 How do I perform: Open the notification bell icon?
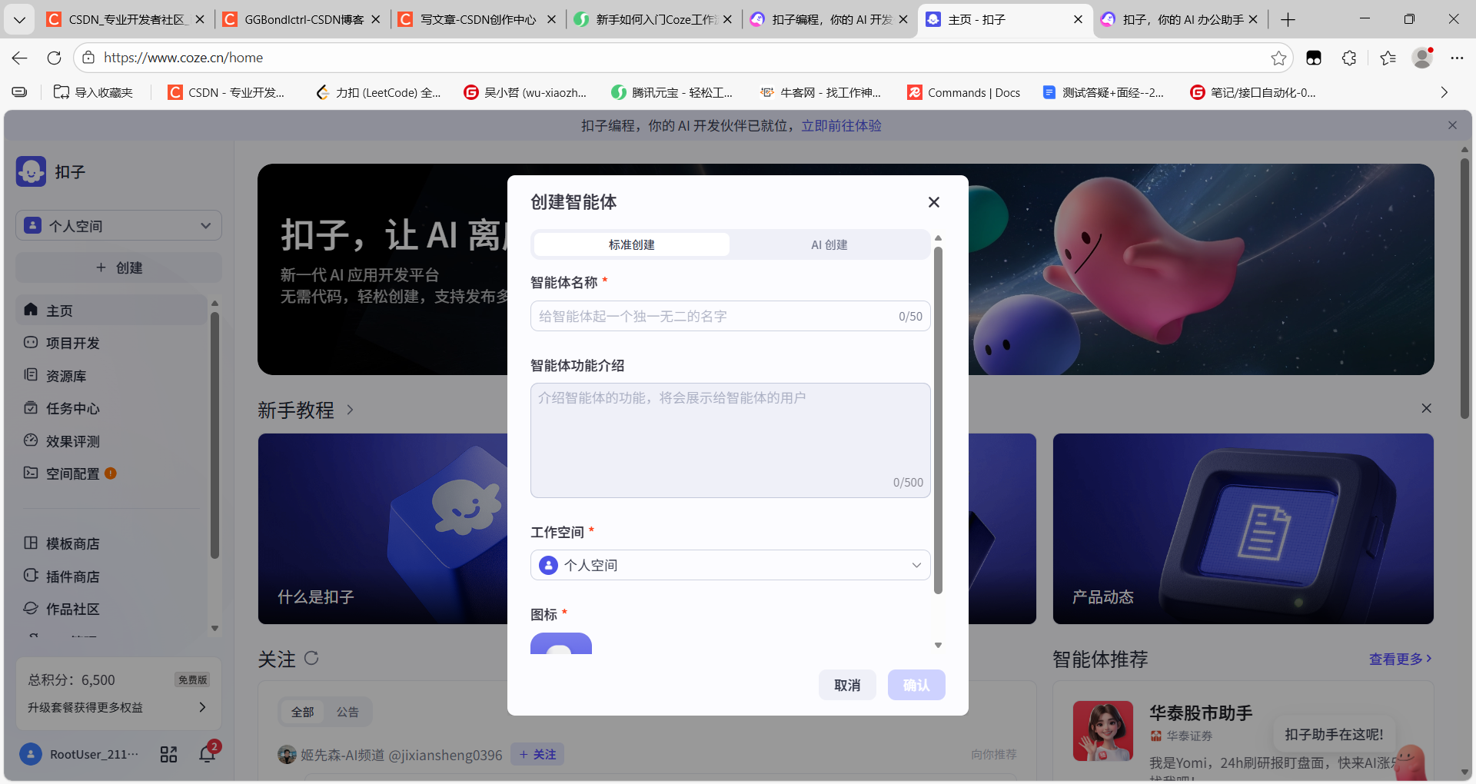tap(207, 754)
